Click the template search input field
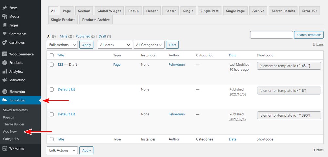This screenshot has width=328, height=157. [271, 35]
